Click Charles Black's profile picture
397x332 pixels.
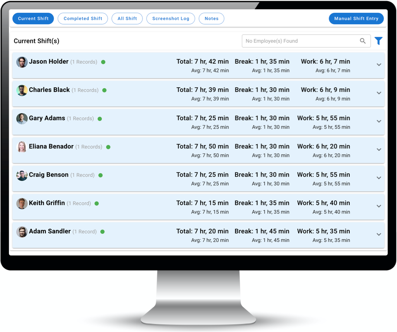22,90
